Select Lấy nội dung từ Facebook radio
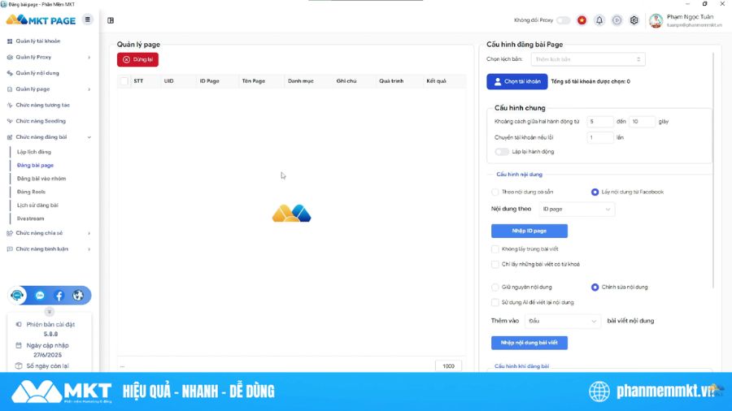Image resolution: width=732 pixels, height=411 pixels. pyautogui.click(x=595, y=192)
